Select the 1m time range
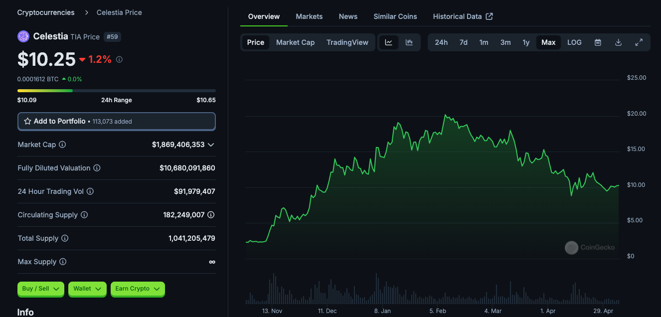The height and width of the screenshot is (317, 661). tap(484, 42)
